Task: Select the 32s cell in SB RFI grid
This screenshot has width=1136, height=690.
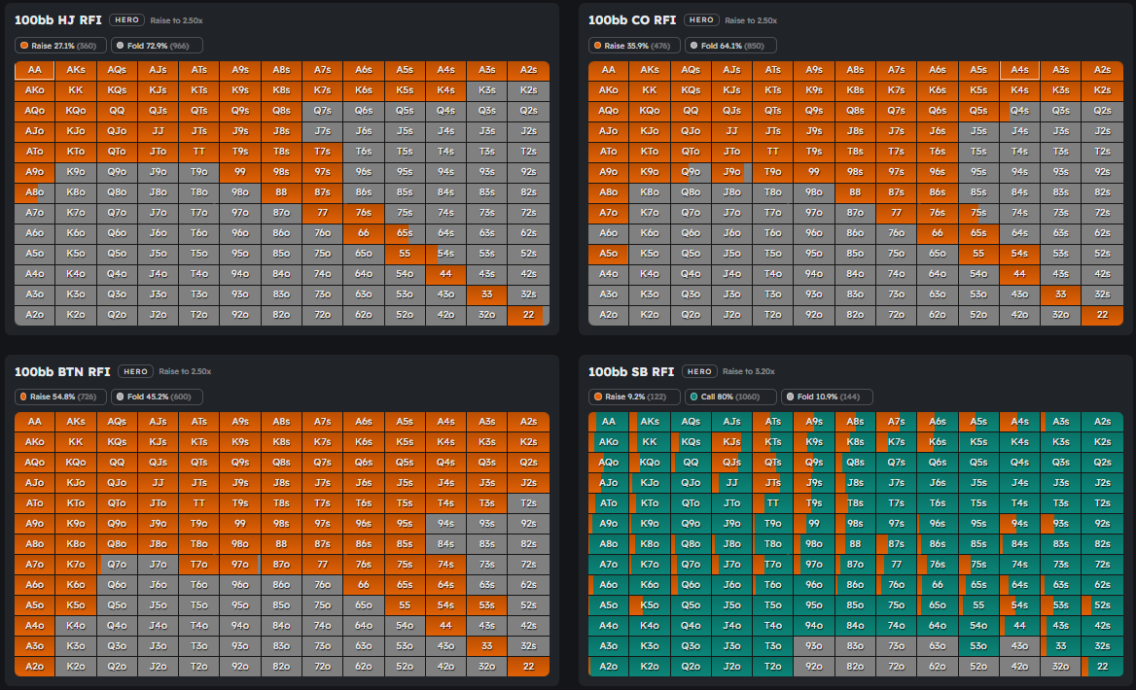Action: point(1102,646)
